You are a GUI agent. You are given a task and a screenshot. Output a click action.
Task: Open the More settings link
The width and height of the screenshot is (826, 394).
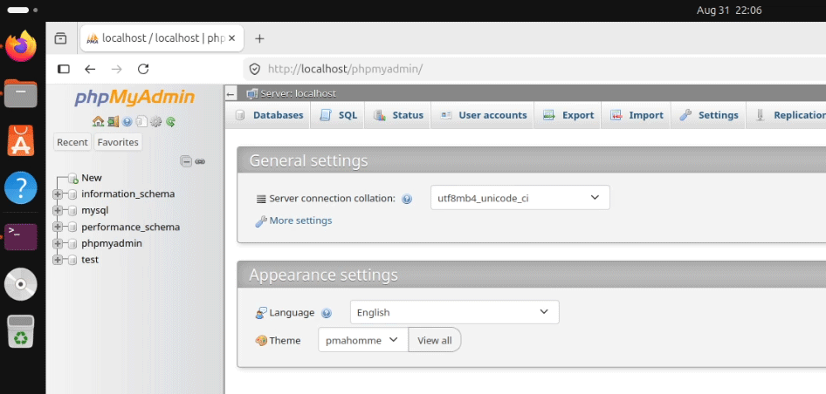click(300, 221)
